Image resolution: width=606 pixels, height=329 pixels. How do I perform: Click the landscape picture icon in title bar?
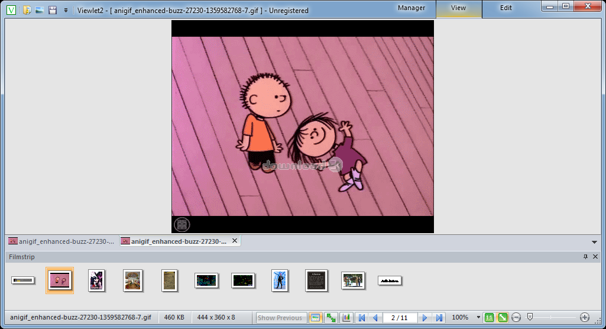(x=40, y=10)
